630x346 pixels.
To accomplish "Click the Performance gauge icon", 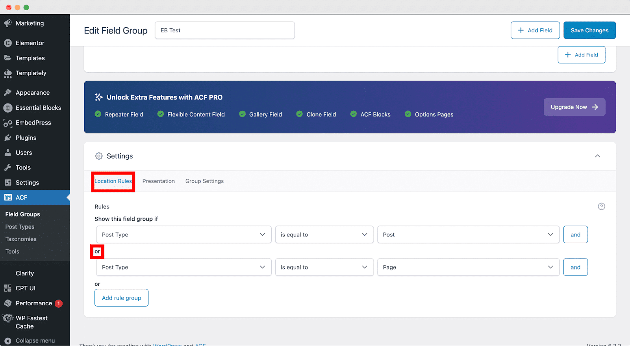I will pyautogui.click(x=8, y=303).
